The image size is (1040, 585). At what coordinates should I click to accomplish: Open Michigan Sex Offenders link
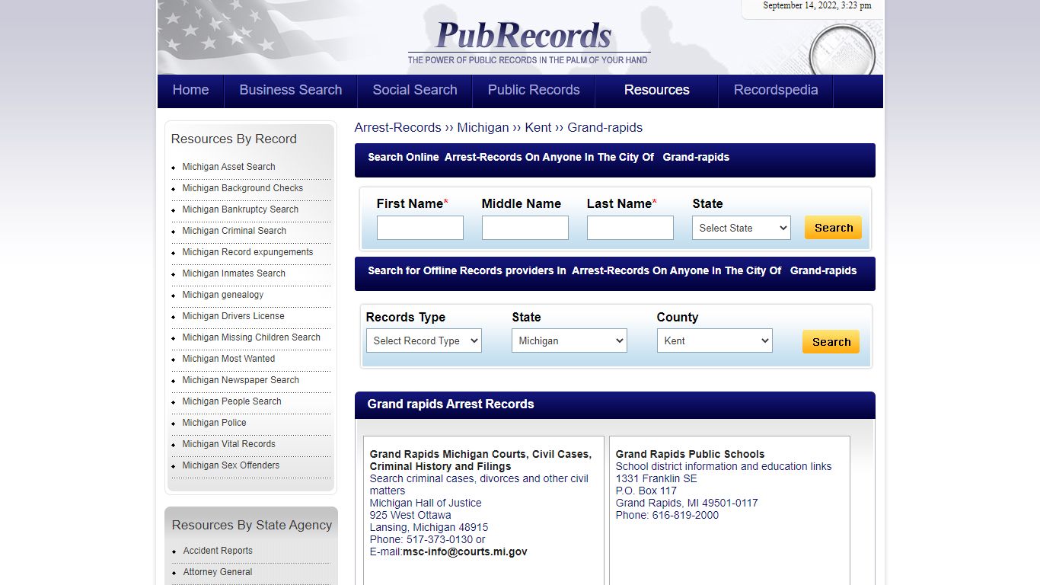point(231,465)
